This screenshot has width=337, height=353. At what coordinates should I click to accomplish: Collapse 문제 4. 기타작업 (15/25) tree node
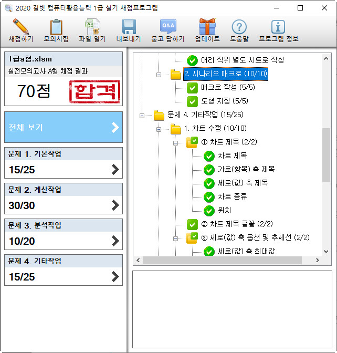142,115
